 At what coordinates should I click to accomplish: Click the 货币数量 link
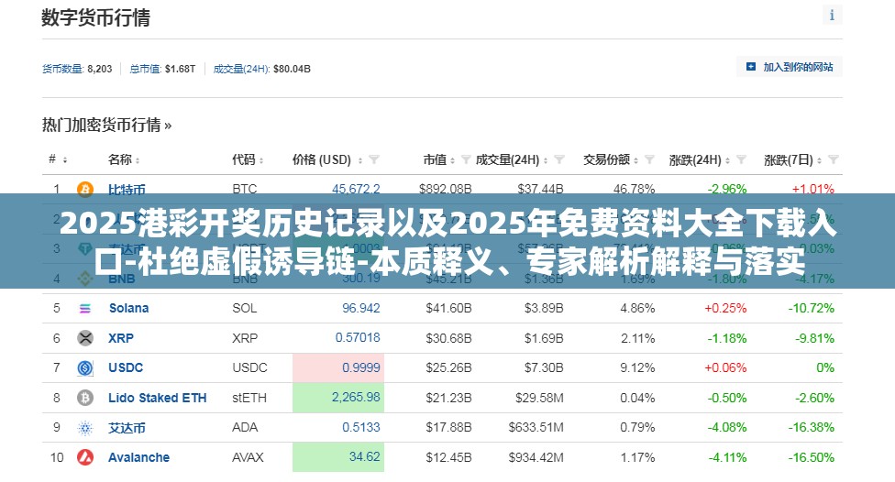[x=62, y=69]
